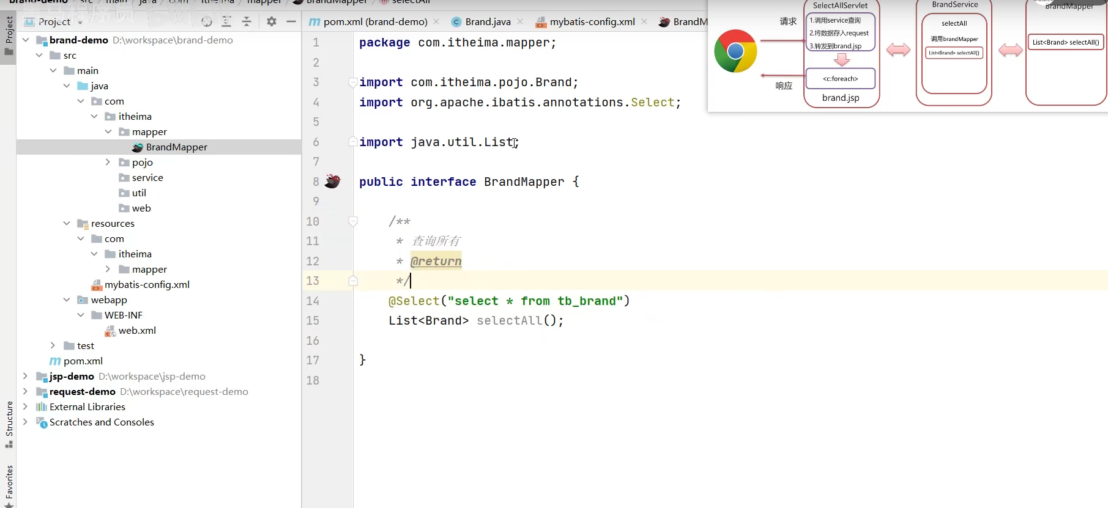The height and width of the screenshot is (508, 1108).
Task: Close the pom.xml (brand-demo) tab
Action: [436, 21]
